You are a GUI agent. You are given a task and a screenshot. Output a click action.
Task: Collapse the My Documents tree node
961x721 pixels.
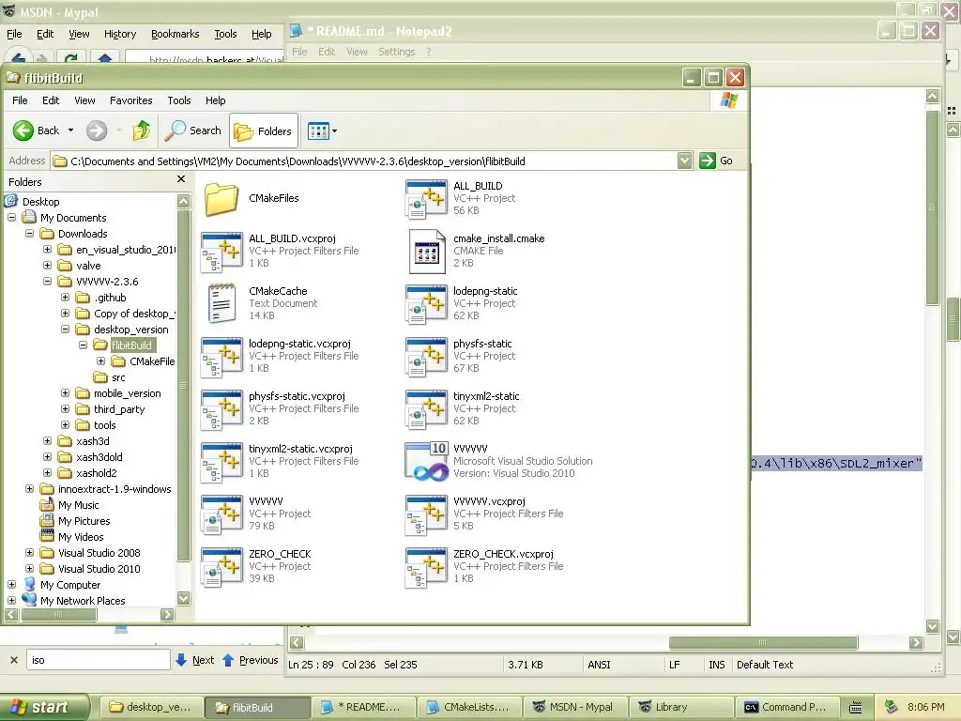[x=11, y=218]
